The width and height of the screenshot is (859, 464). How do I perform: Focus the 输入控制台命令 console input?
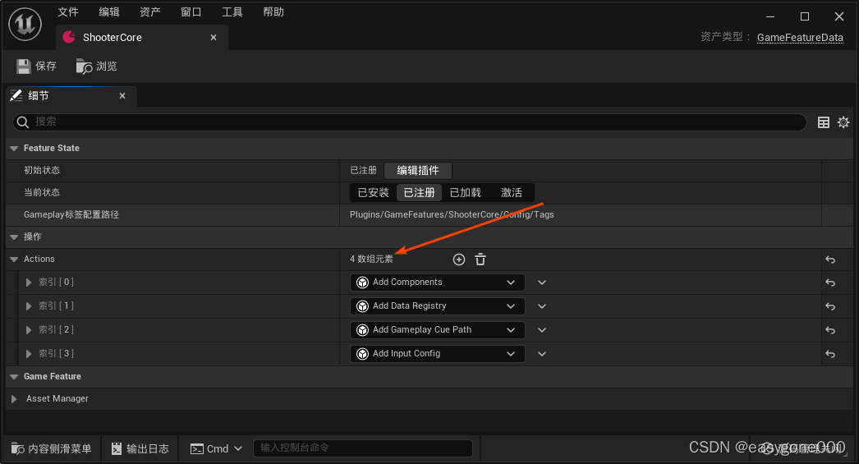(x=363, y=448)
